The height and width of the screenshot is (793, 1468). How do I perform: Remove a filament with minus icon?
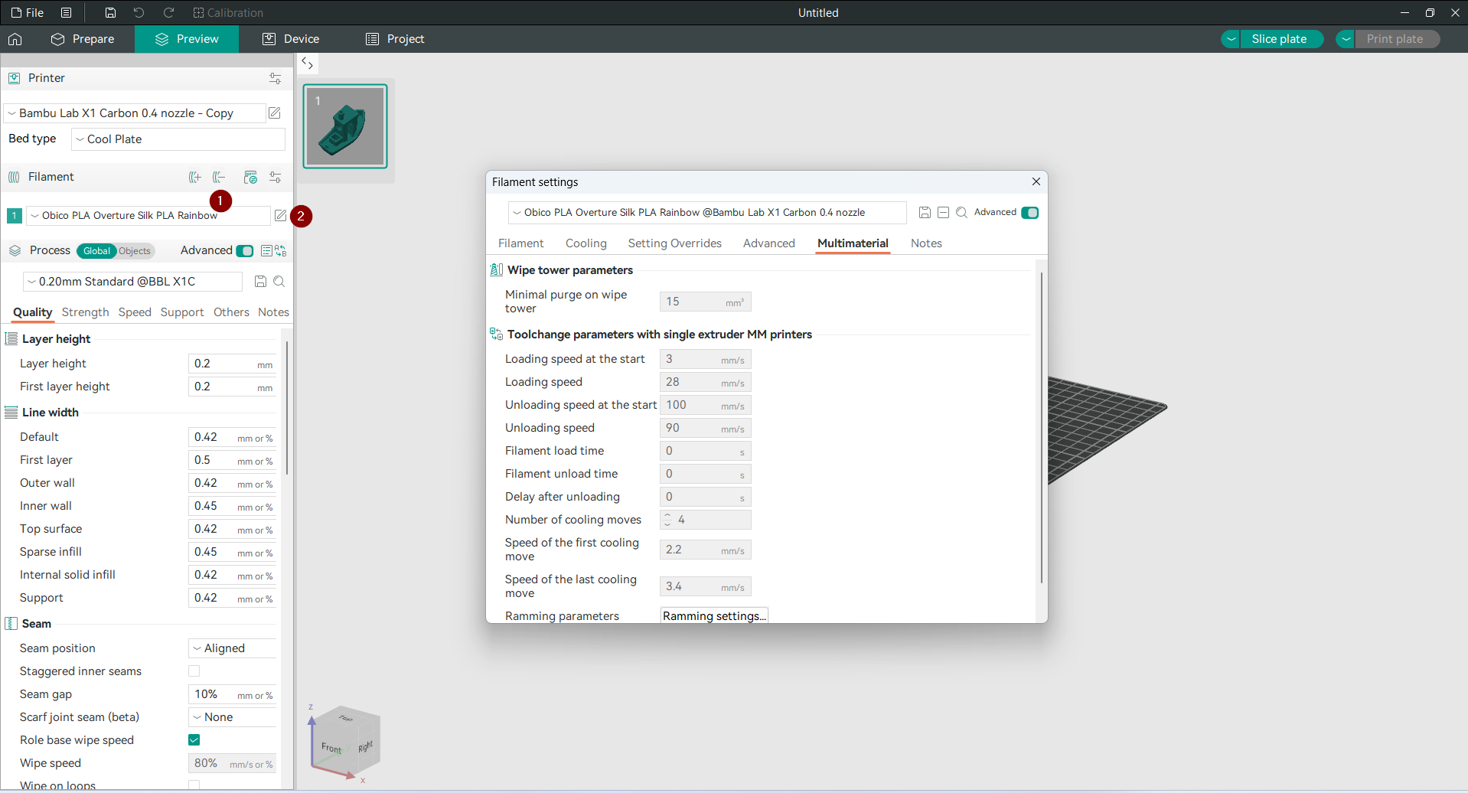coord(219,177)
